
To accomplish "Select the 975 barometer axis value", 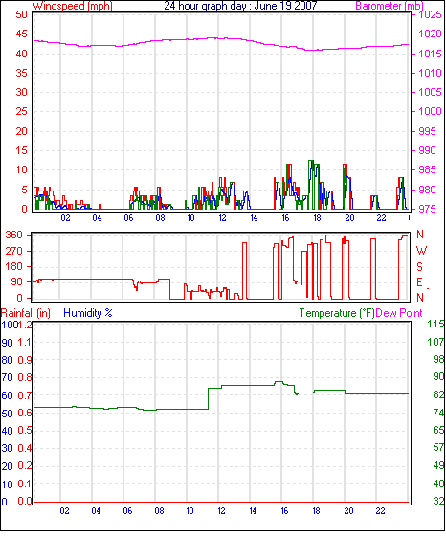I will click(x=427, y=209).
